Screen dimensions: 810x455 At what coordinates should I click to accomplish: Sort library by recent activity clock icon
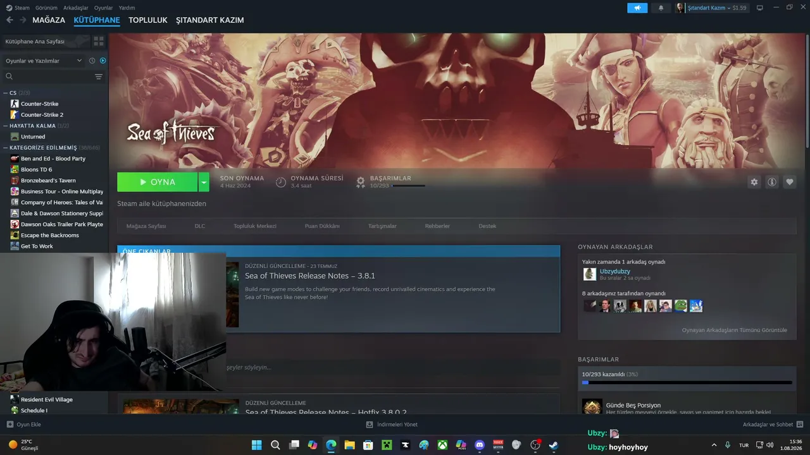[x=92, y=61]
